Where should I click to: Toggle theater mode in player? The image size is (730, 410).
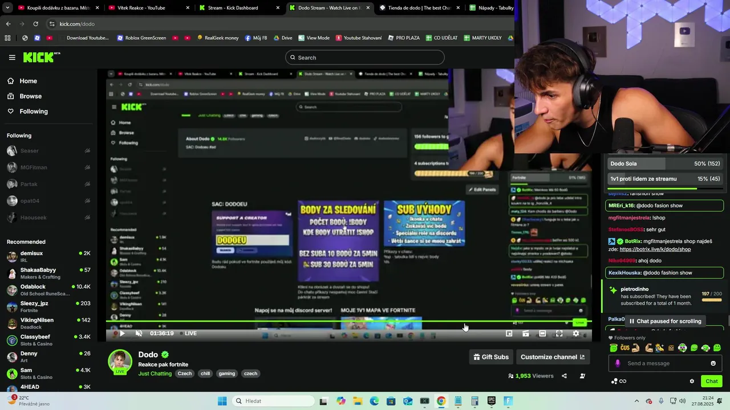coord(542,334)
